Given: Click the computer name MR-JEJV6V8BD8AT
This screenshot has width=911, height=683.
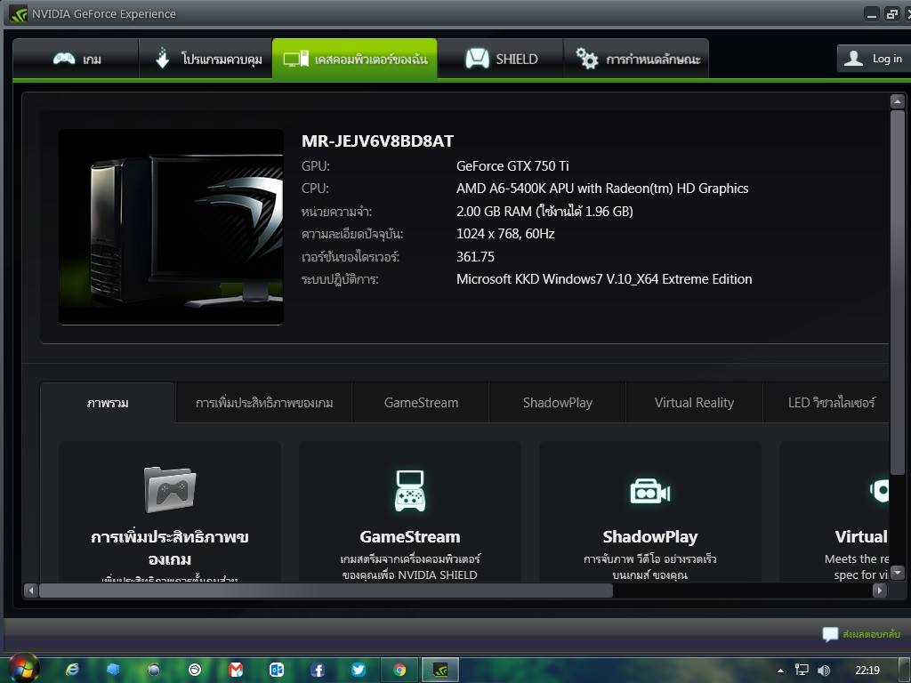Looking at the screenshot, I should [x=377, y=141].
